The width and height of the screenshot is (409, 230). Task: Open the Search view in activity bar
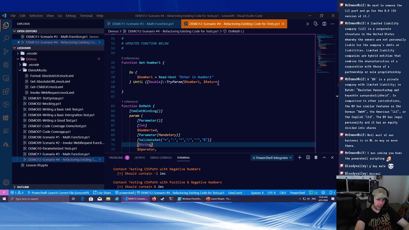(x=6, y=39)
